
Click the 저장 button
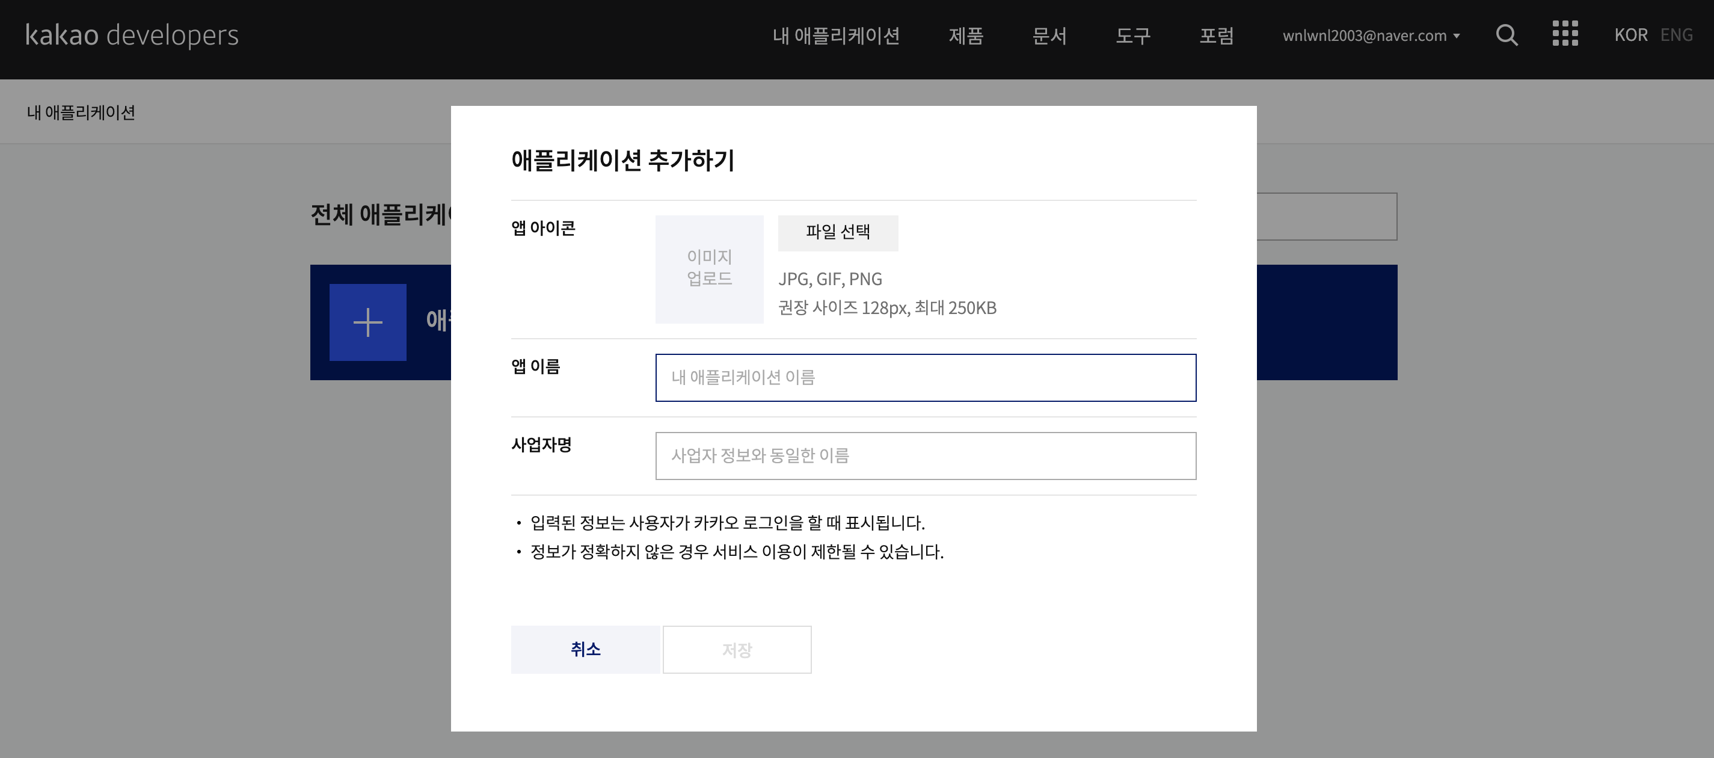click(737, 650)
